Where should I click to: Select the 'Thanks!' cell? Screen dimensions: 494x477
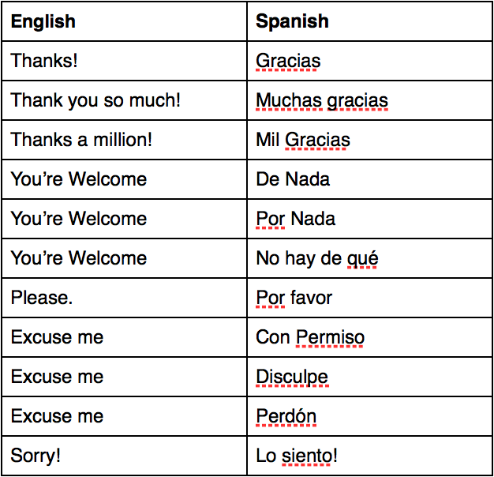tap(44, 61)
